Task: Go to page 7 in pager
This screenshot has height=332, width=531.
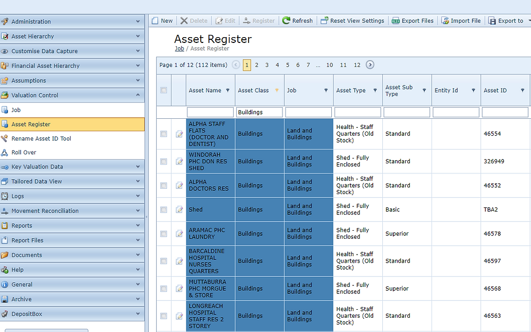Action: (308, 65)
